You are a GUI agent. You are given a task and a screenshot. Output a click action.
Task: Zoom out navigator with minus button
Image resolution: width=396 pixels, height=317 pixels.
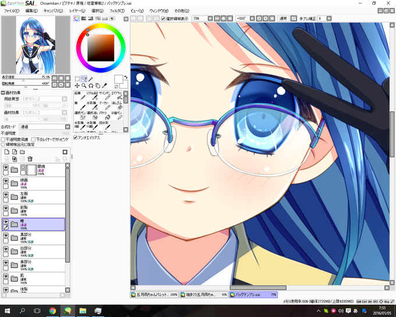tap(55, 78)
